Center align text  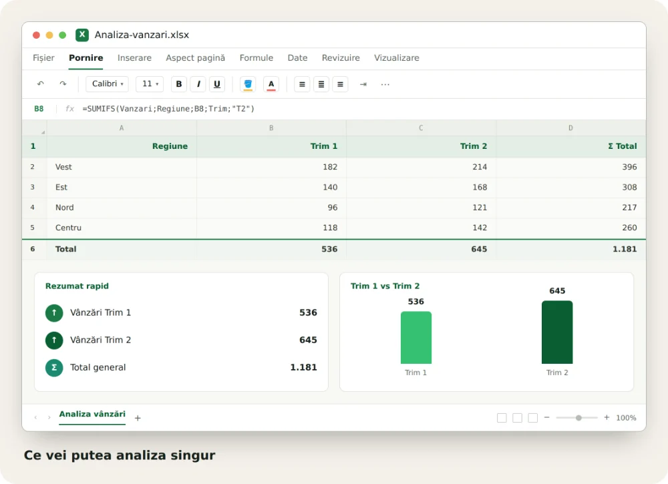click(x=321, y=84)
